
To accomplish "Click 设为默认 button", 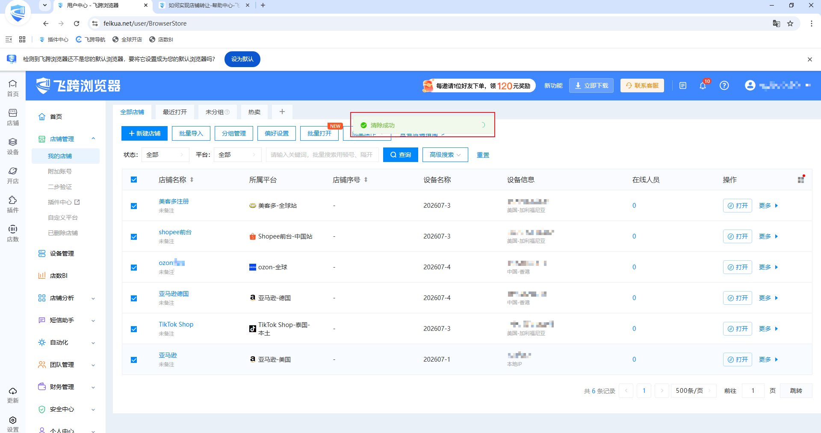I will pyautogui.click(x=242, y=59).
